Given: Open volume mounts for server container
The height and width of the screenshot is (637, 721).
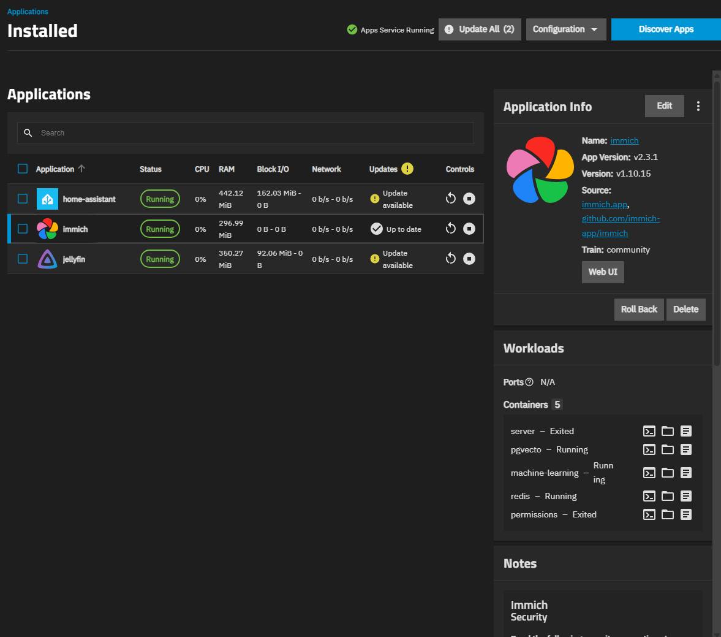Looking at the screenshot, I should pyautogui.click(x=668, y=431).
